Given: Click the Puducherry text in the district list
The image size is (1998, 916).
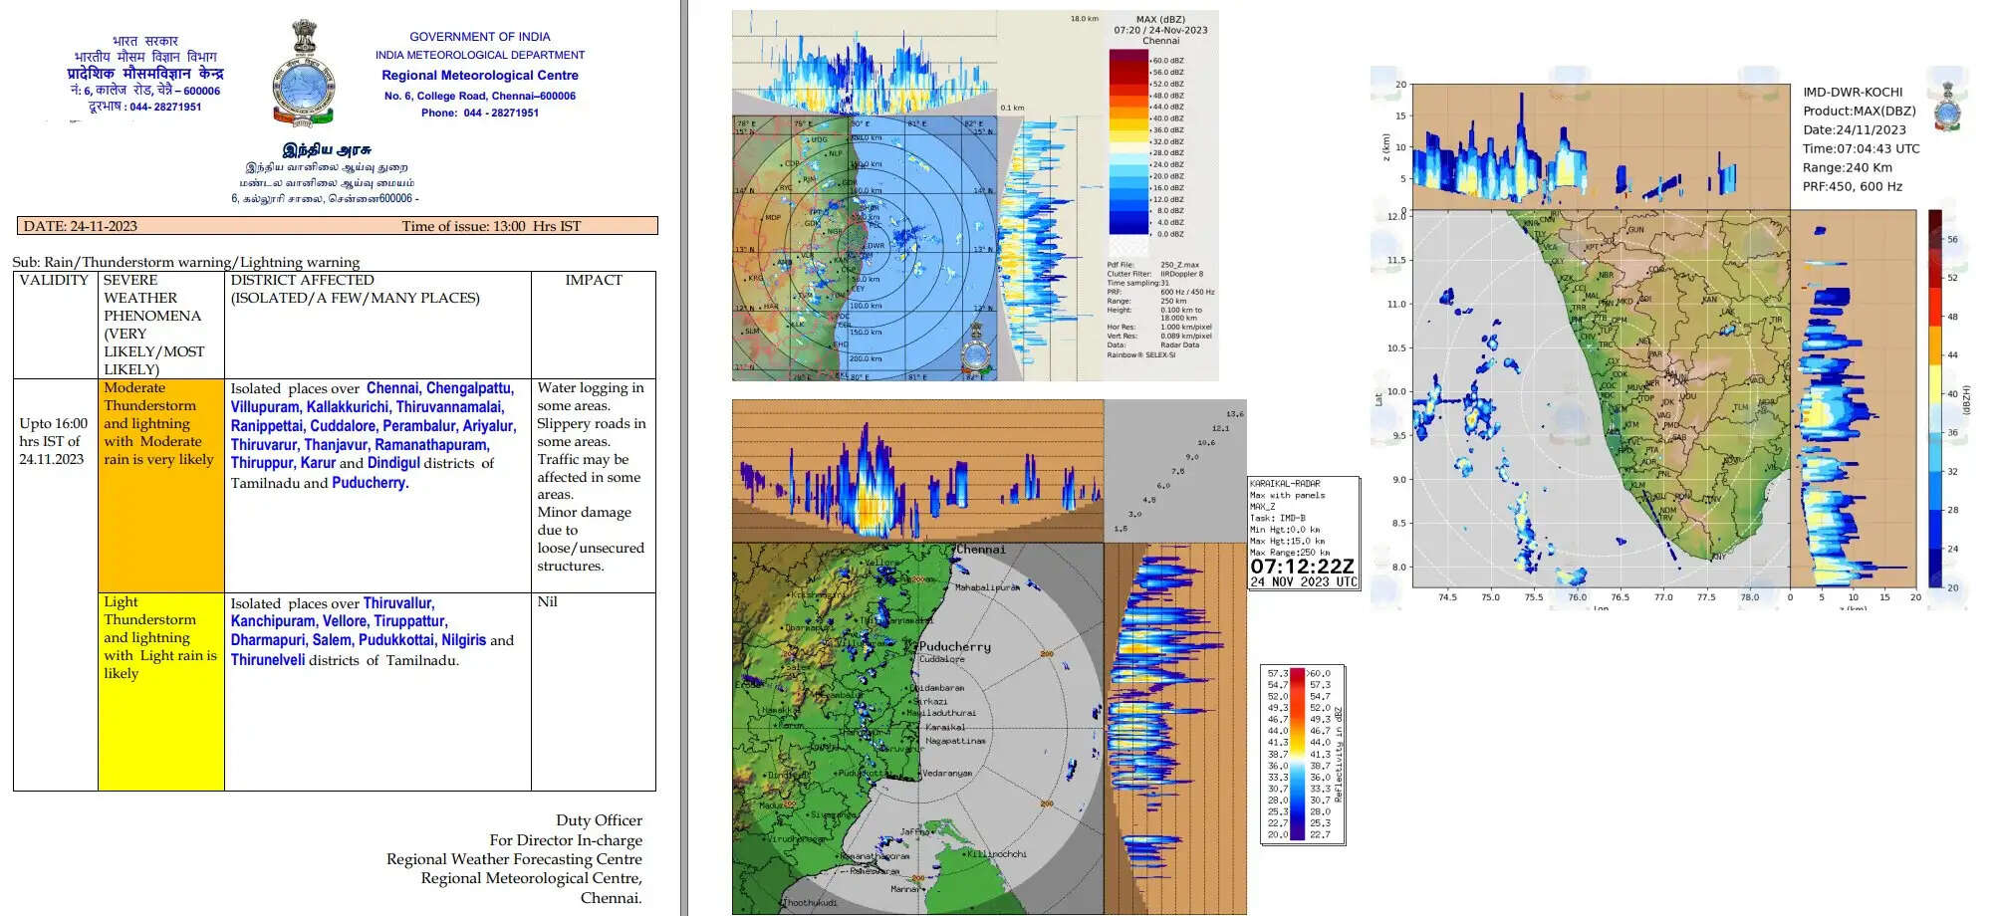Looking at the screenshot, I should coord(370,483).
